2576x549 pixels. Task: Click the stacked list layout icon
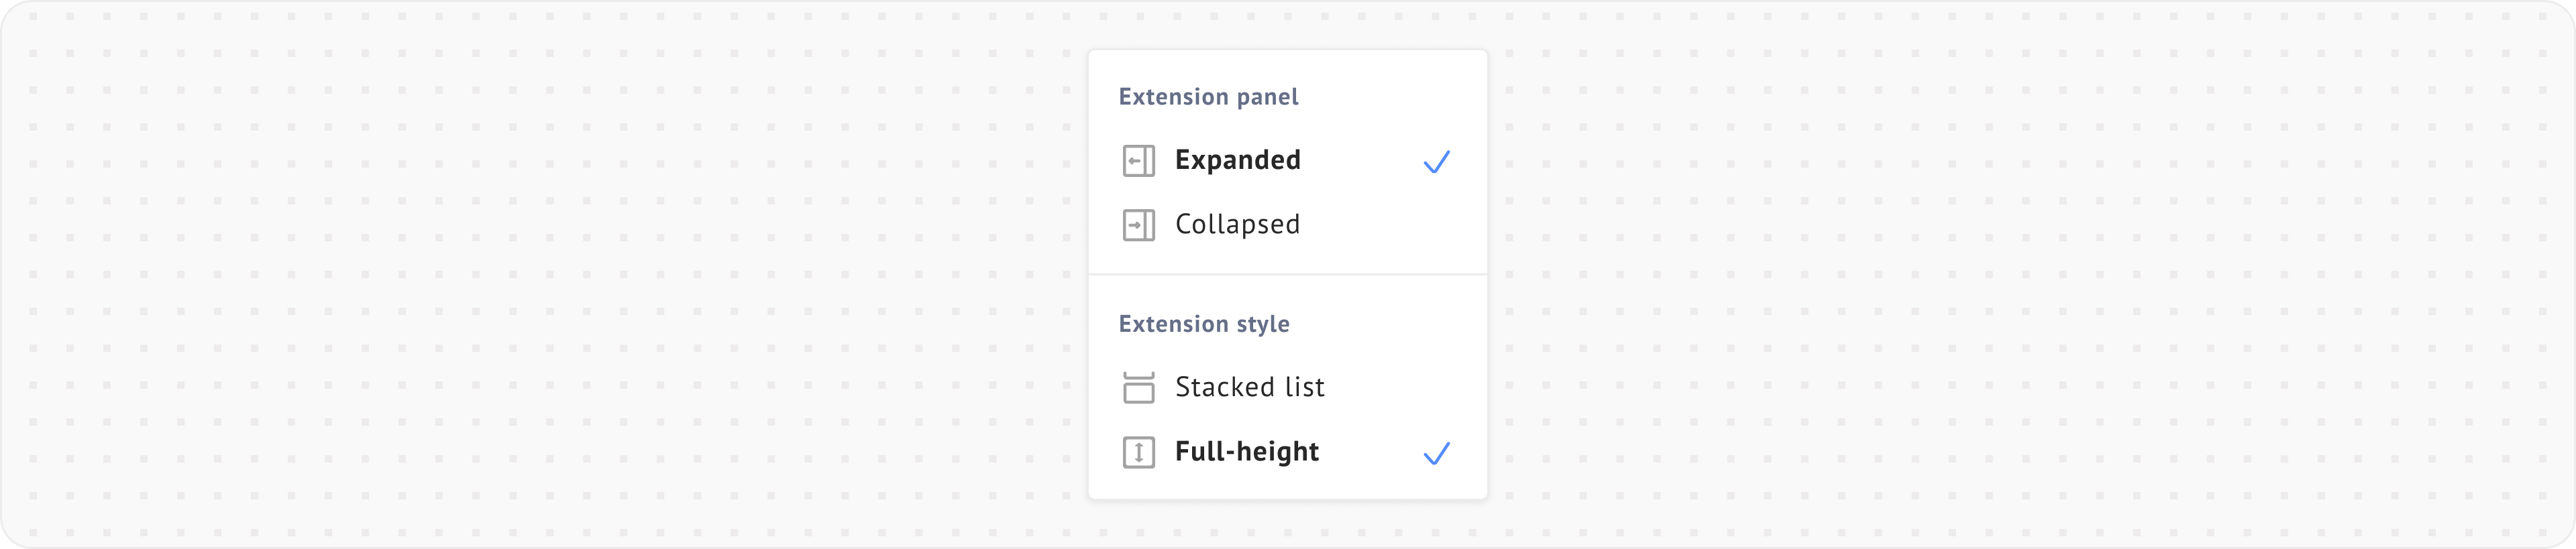1138,388
